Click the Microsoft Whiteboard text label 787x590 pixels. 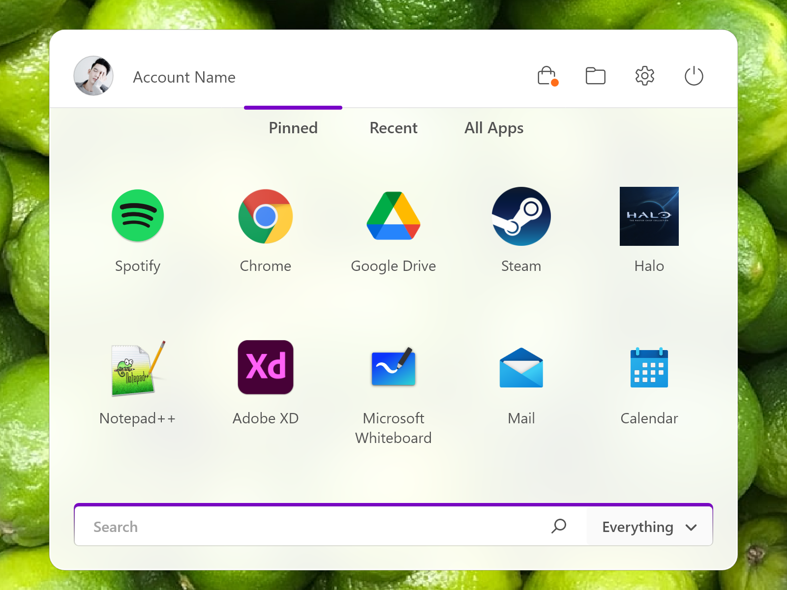point(393,428)
